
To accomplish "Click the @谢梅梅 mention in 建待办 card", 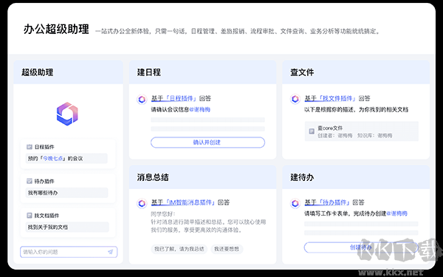I will pos(396,213).
